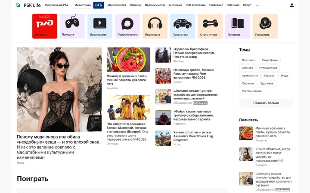Click the Карьера category label in sidebar
Image resolution: width=310 pixels, height=193 pixels.
pyautogui.click(x=261, y=165)
